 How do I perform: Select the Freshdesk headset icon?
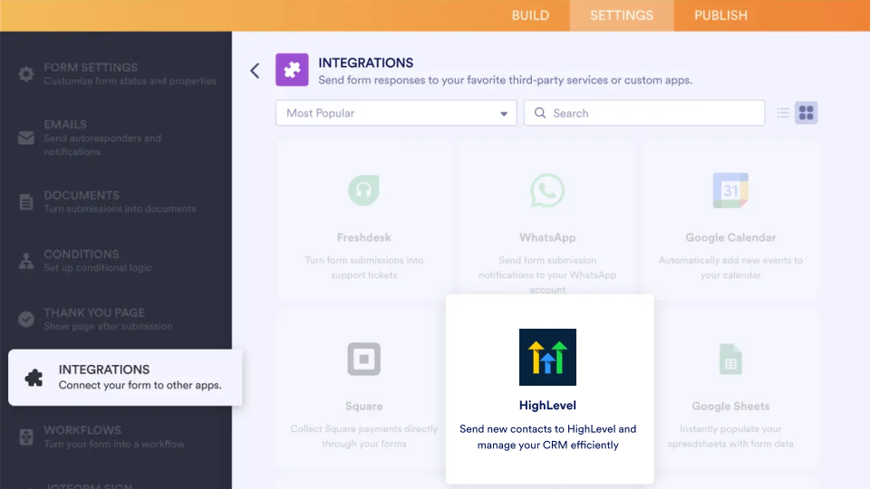coord(363,191)
